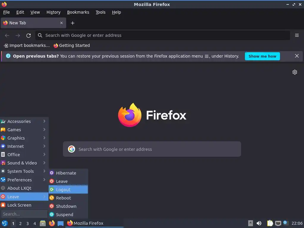Open file manager from taskbar quick launch
The height and width of the screenshot is (228, 304).
coord(43,223)
